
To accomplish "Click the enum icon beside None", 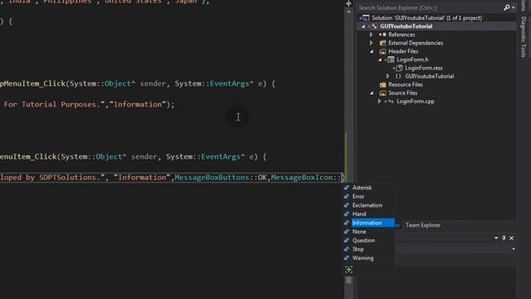I will click(347, 232).
